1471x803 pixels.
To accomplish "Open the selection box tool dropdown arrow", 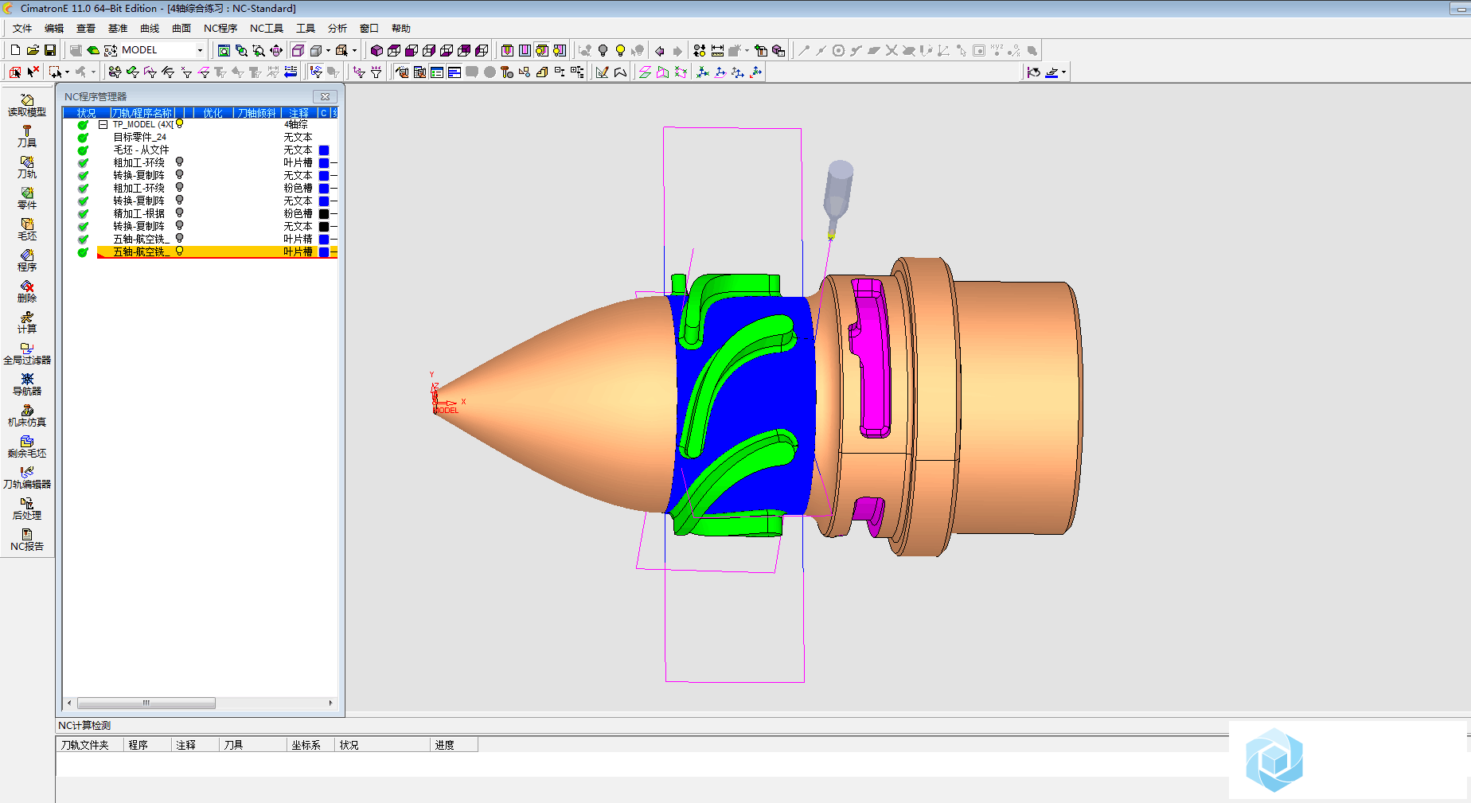I will [x=67, y=72].
